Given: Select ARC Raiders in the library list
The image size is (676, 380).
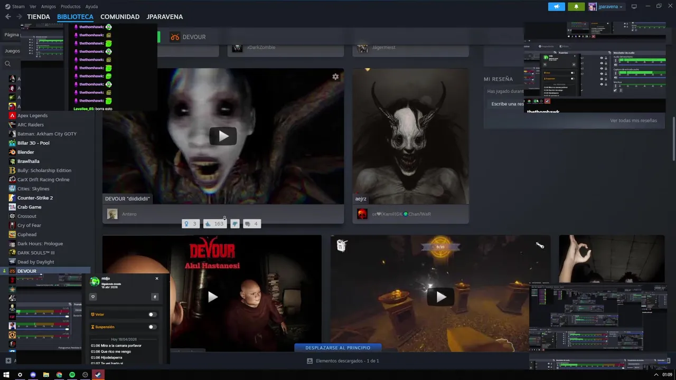Looking at the screenshot, I should click(x=31, y=125).
